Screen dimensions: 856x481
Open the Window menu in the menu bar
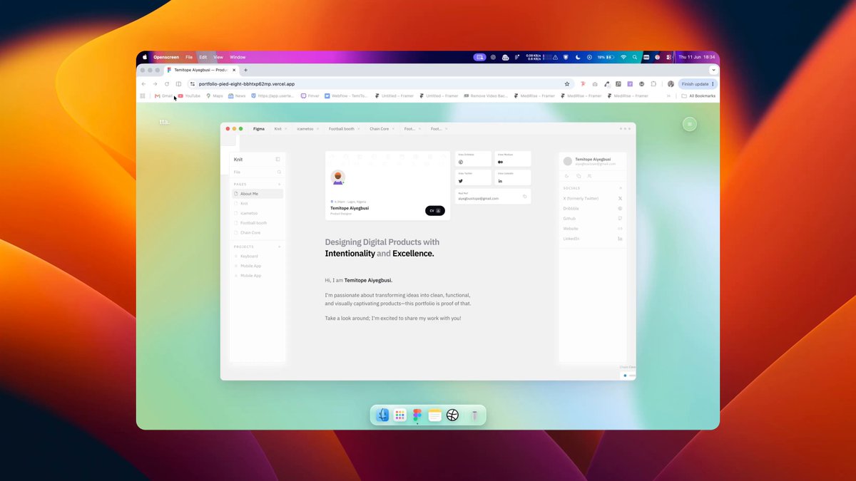click(x=238, y=57)
